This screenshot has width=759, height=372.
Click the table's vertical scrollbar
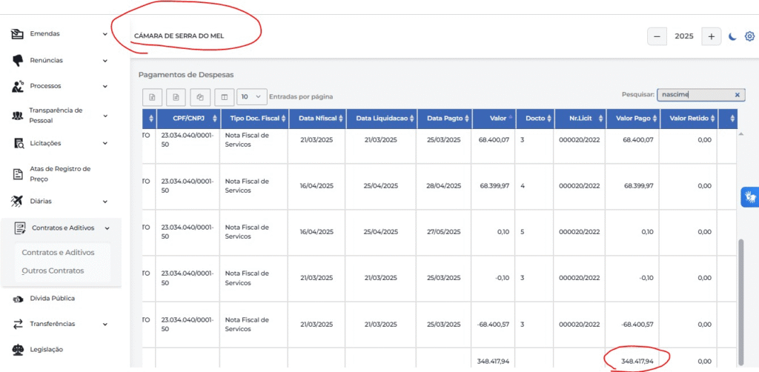[x=740, y=302]
